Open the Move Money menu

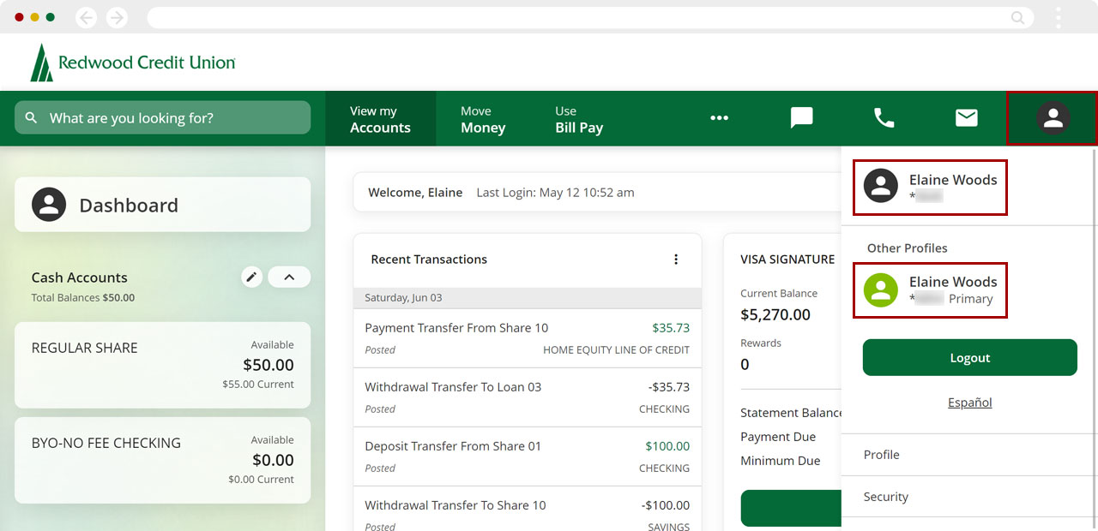pos(483,119)
